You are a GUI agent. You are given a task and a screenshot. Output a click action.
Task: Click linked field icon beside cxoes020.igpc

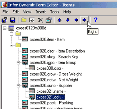25,62
